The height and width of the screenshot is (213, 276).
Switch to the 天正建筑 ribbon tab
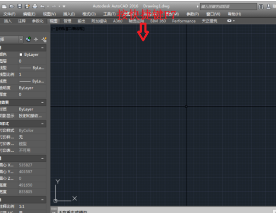[x=209, y=21]
